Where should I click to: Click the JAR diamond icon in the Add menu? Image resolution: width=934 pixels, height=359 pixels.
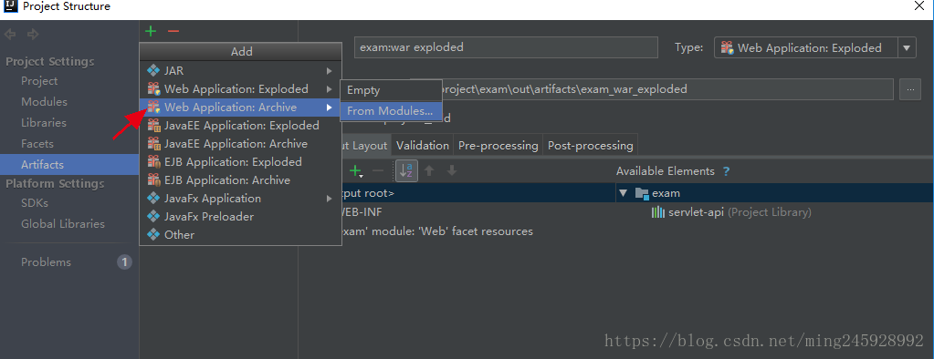(x=153, y=71)
